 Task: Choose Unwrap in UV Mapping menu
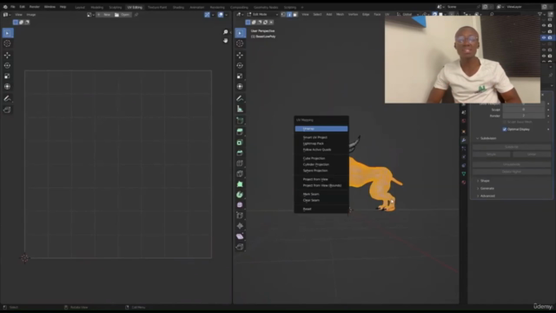tap(321, 129)
